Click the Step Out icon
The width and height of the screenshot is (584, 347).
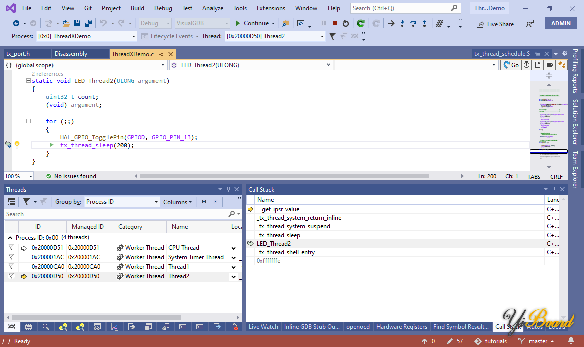click(x=424, y=23)
